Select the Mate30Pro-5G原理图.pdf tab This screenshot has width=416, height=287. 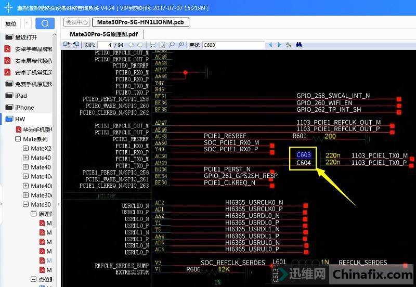pos(103,34)
